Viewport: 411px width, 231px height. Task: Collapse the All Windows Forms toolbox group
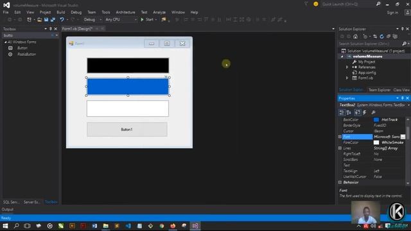[x=5, y=42]
